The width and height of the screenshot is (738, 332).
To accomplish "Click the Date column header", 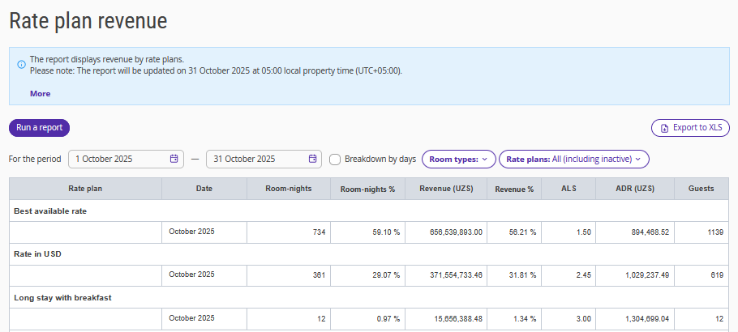I will pyautogui.click(x=204, y=189).
